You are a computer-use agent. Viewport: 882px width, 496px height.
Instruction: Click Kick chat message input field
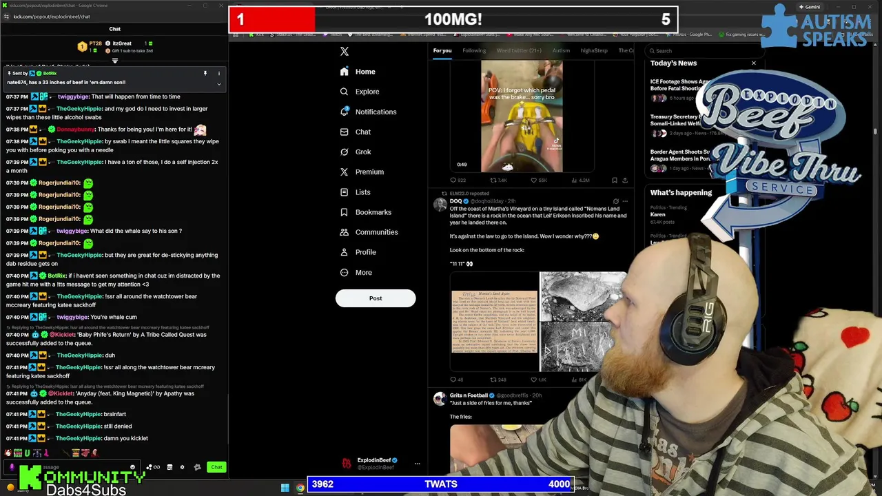(76, 467)
